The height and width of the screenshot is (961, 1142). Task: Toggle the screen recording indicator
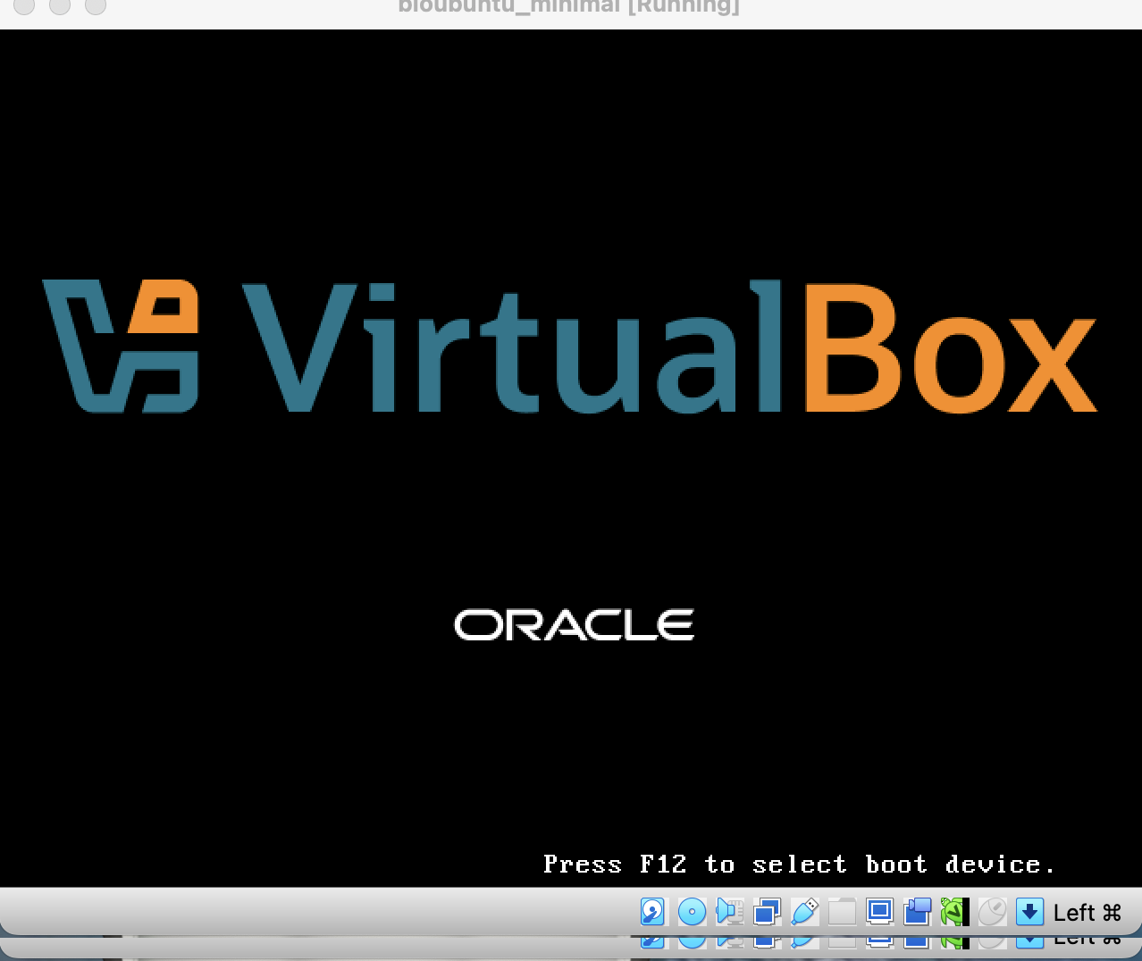click(917, 912)
